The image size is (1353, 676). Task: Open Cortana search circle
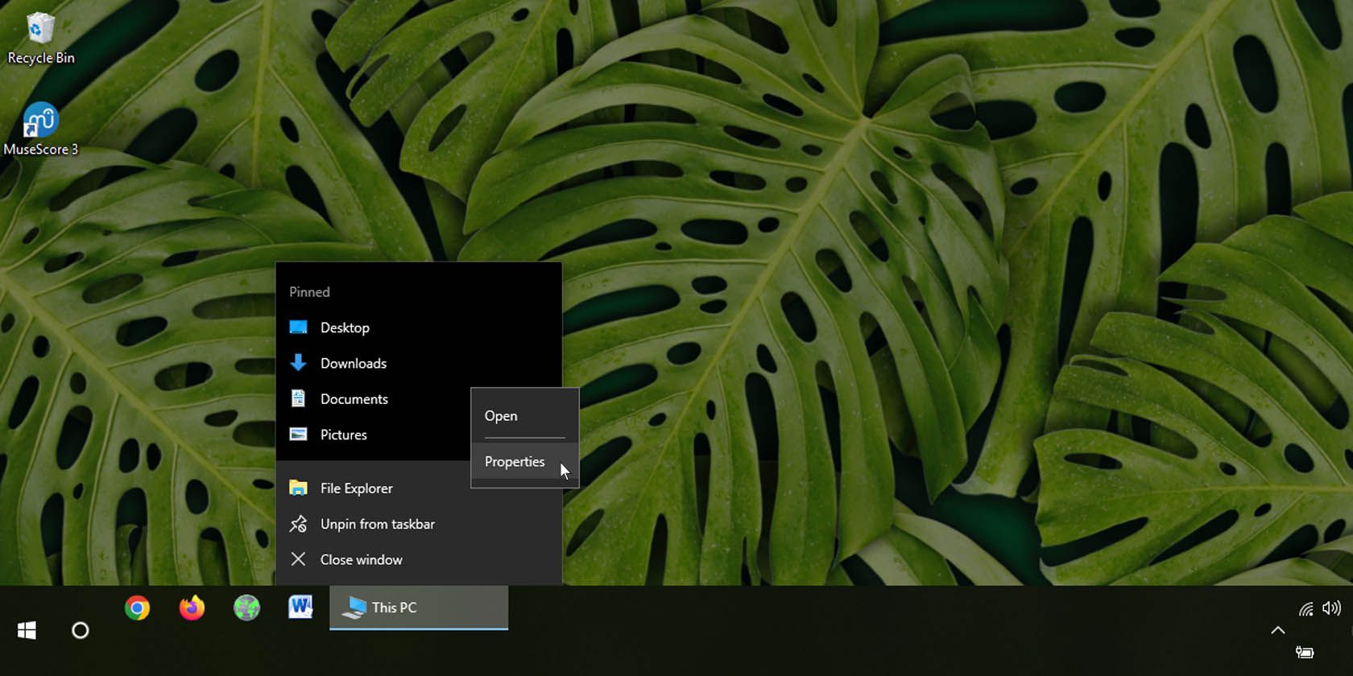pyautogui.click(x=81, y=631)
